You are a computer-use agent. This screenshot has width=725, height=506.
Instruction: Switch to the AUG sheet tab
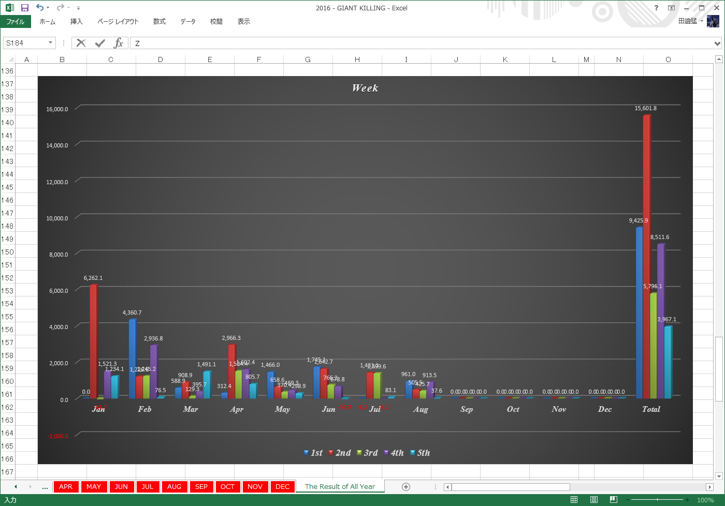(175, 486)
